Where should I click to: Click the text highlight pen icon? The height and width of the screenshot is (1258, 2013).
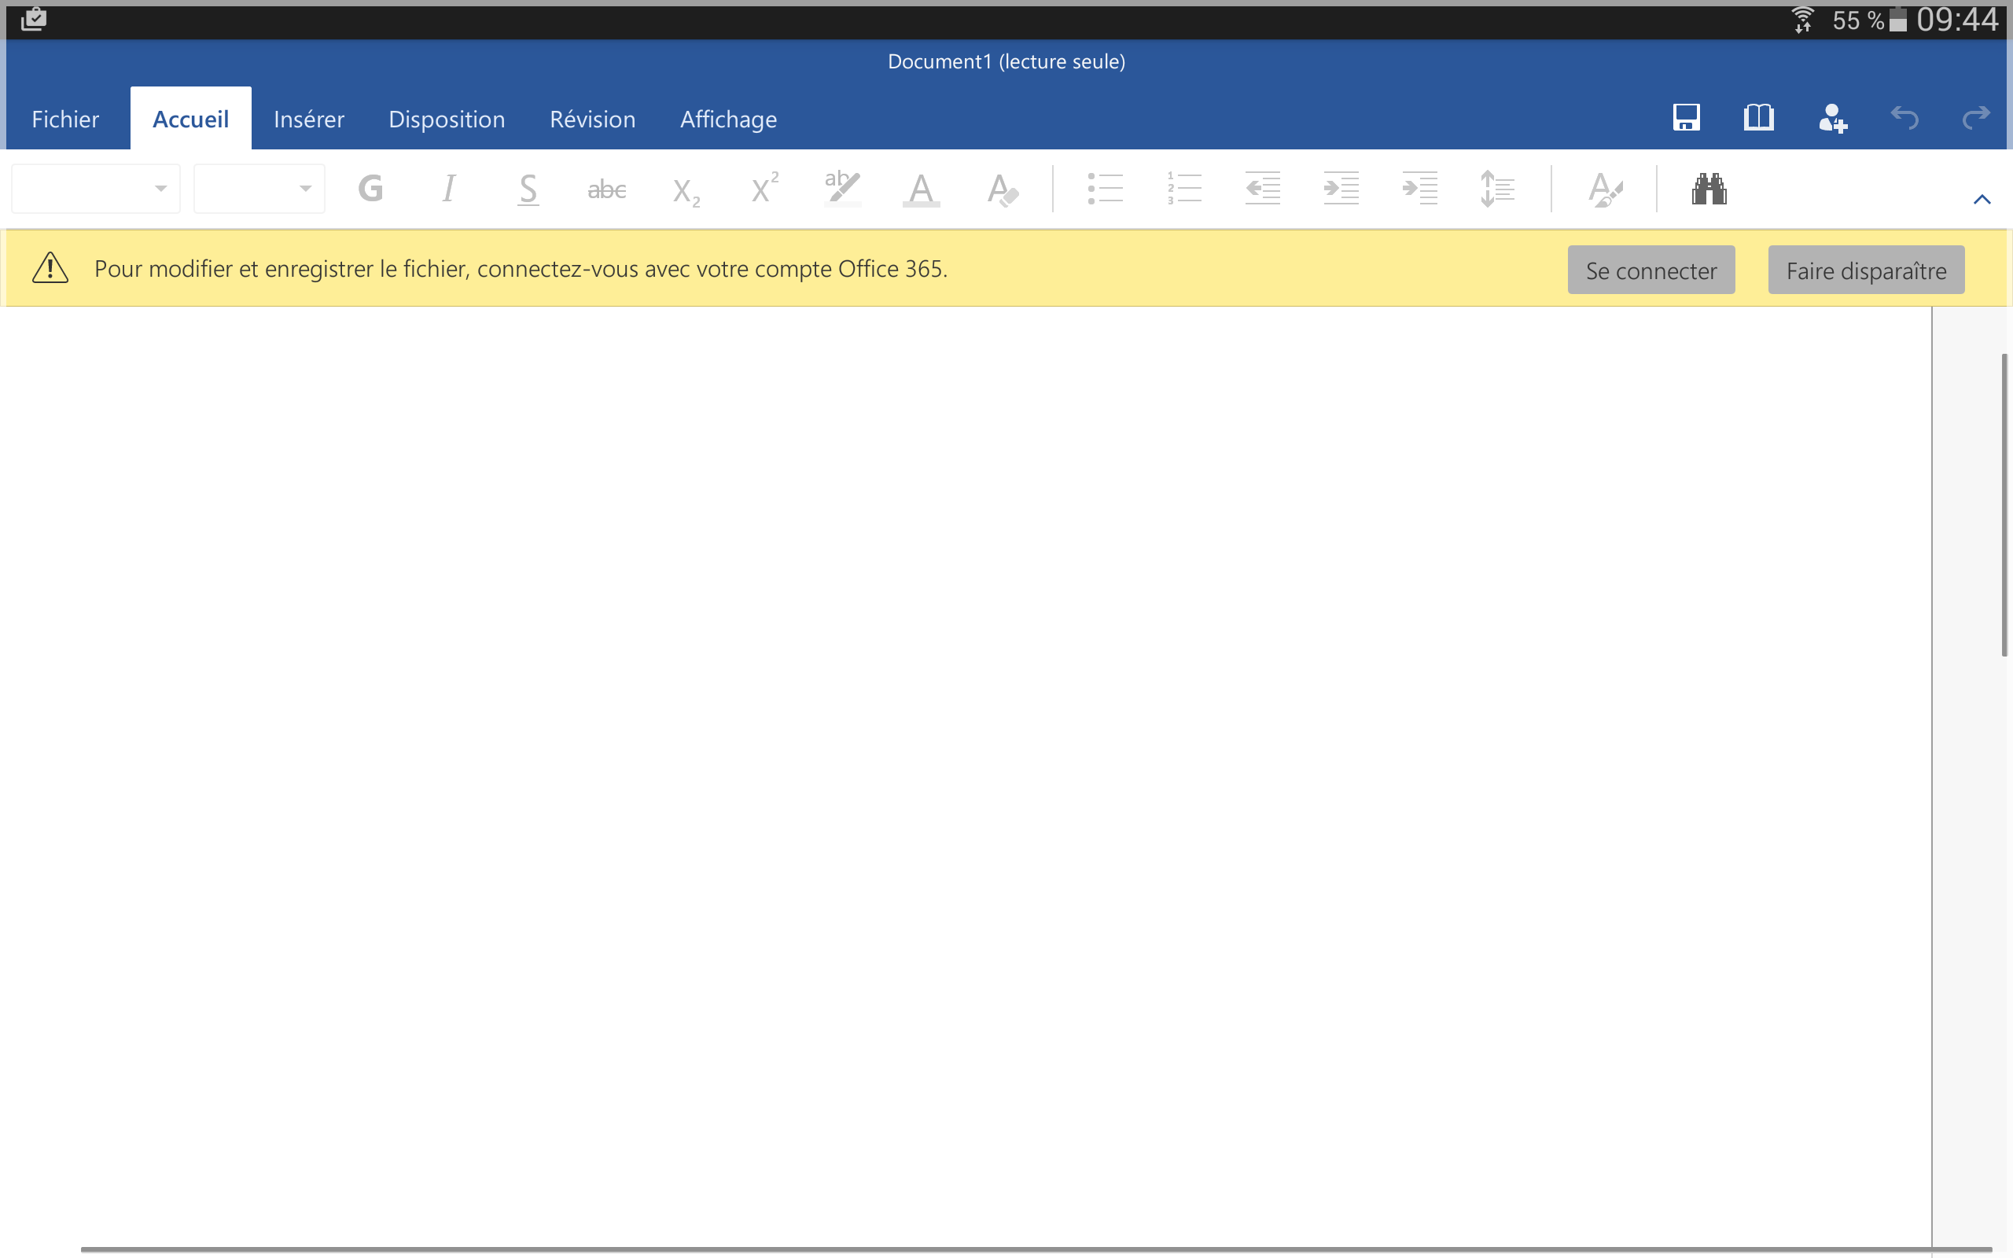842,189
